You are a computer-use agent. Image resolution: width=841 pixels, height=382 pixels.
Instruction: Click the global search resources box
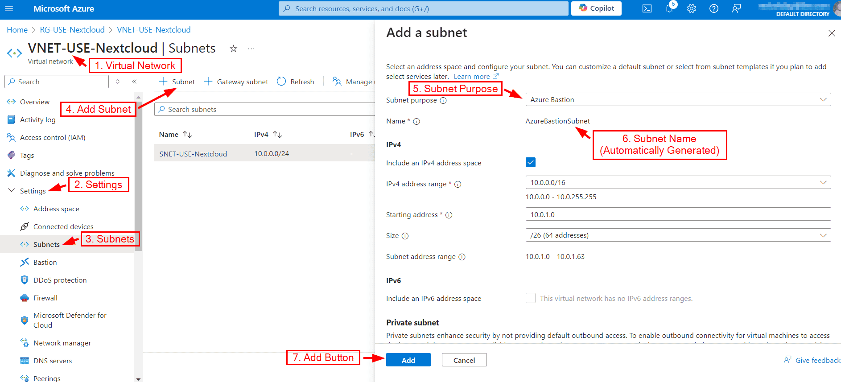pos(424,8)
